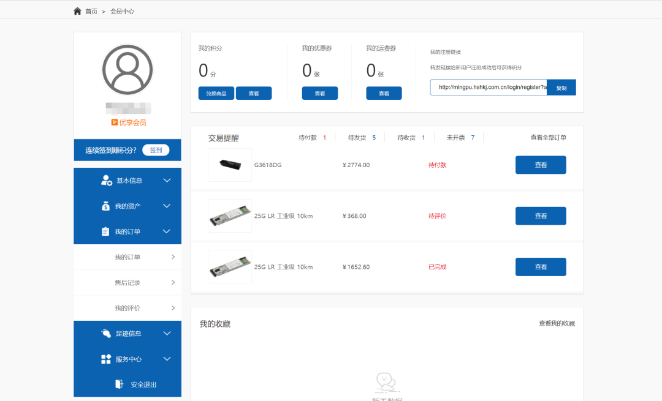Screen dimensions: 662x401
Task: Click the 足迹信息 footprint icon
Action: point(106,333)
